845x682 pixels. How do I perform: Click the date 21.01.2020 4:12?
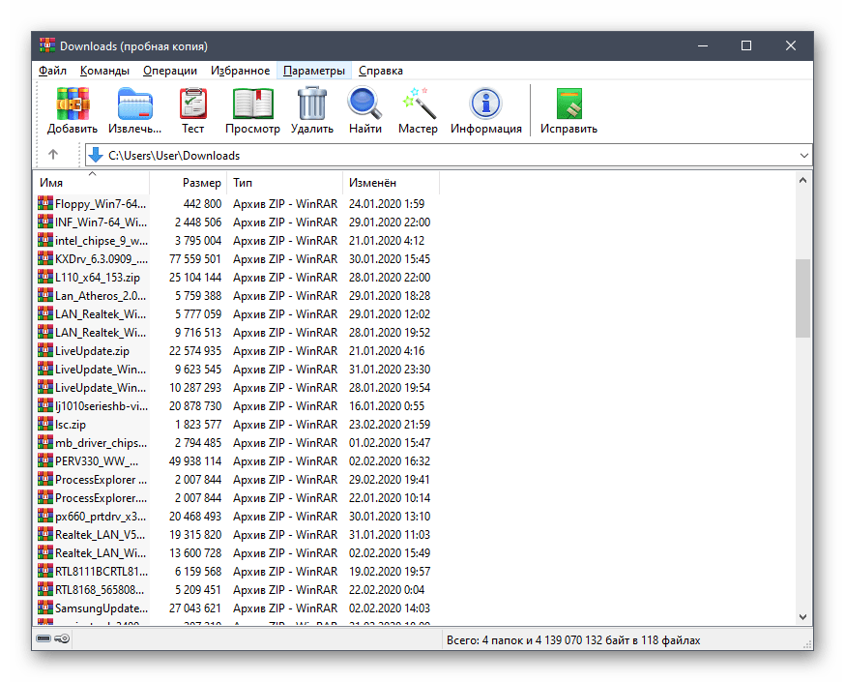pos(387,241)
